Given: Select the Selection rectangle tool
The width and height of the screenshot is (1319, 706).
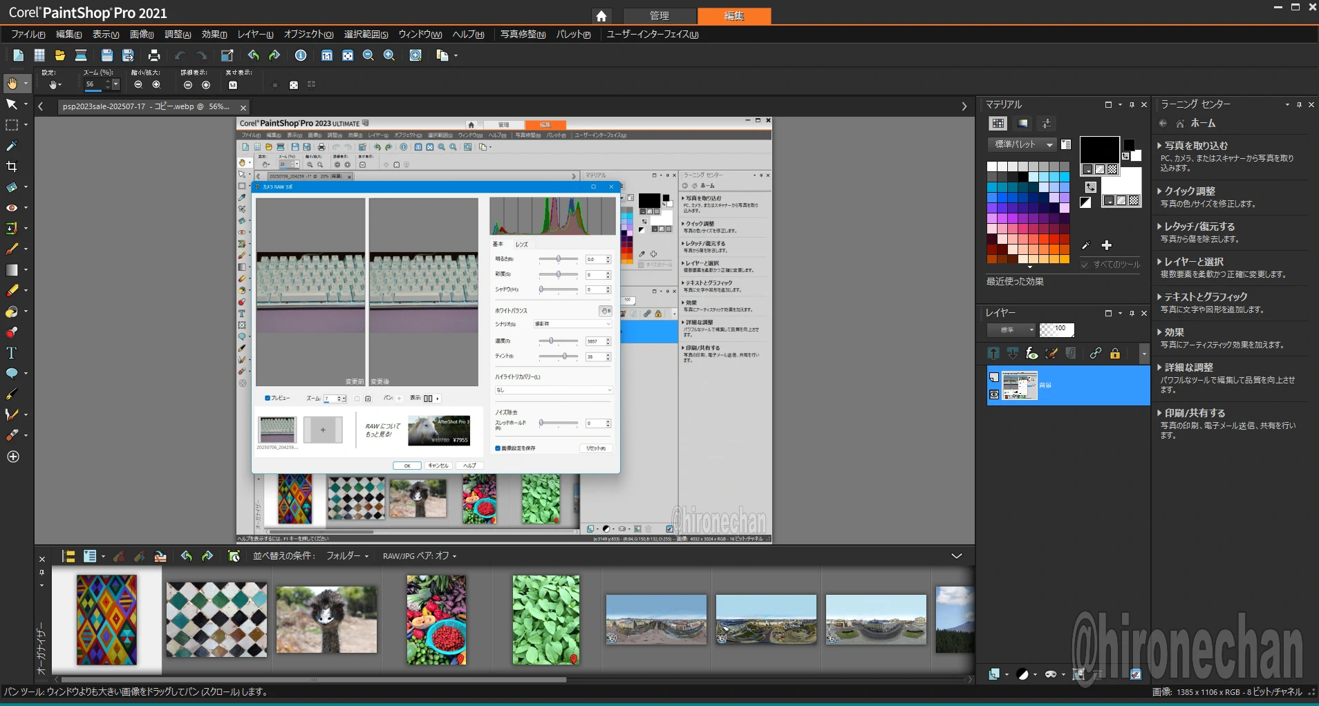Looking at the screenshot, I should coord(12,125).
